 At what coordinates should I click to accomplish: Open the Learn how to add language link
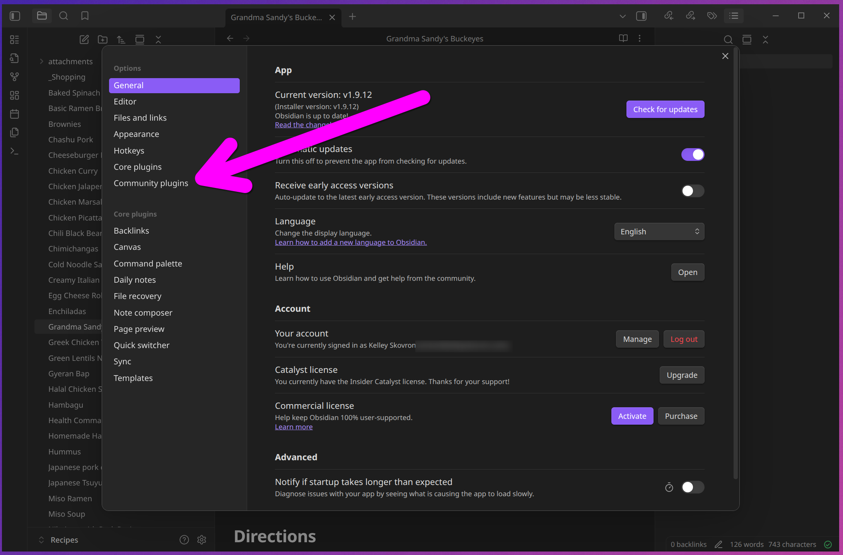click(x=350, y=242)
